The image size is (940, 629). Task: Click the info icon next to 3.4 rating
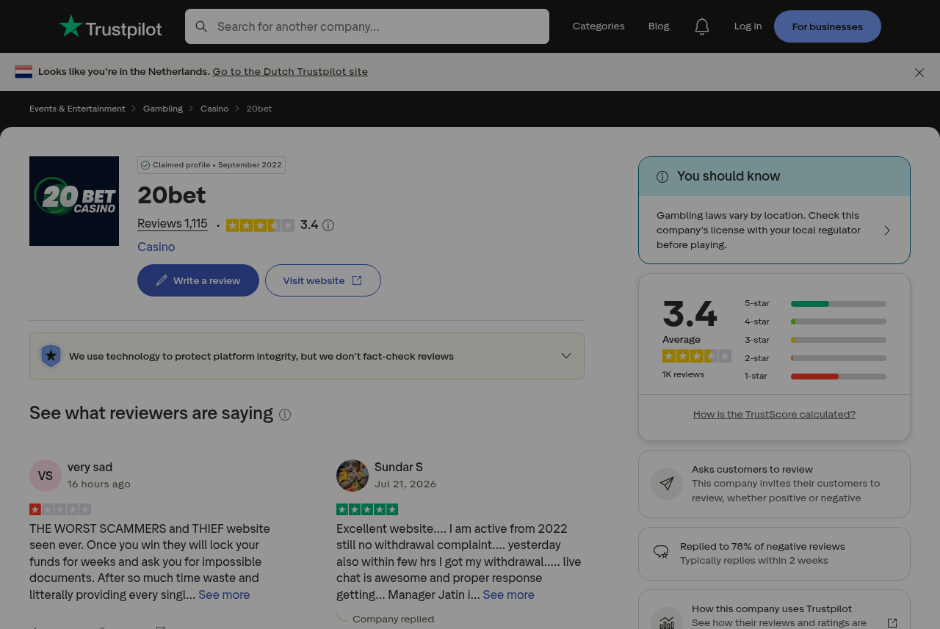pyautogui.click(x=328, y=225)
